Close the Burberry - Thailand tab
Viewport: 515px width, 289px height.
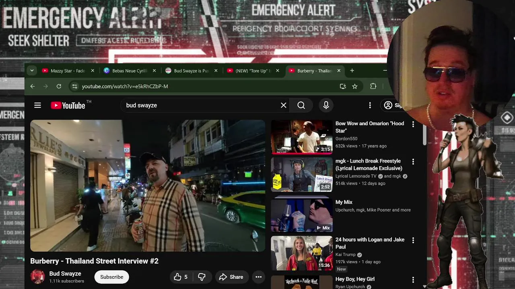click(x=339, y=71)
